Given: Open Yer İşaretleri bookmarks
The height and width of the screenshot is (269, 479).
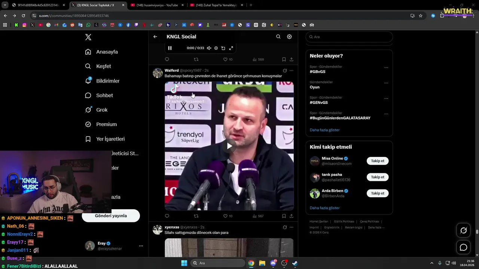Looking at the screenshot, I should (x=105, y=139).
